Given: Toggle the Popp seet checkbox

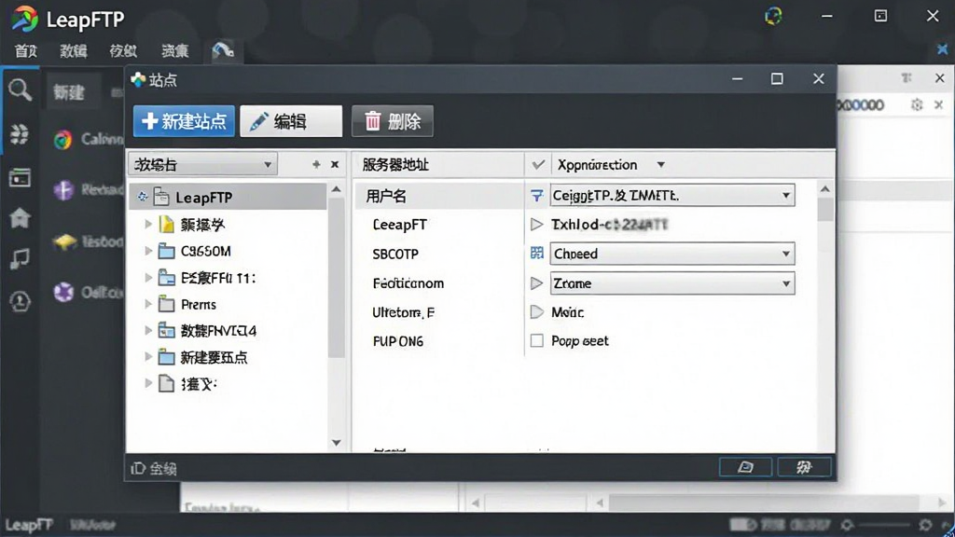Looking at the screenshot, I should pyautogui.click(x=536, y=341).
